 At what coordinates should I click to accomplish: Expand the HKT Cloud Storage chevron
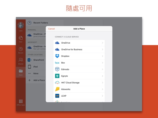coord(102,83)
